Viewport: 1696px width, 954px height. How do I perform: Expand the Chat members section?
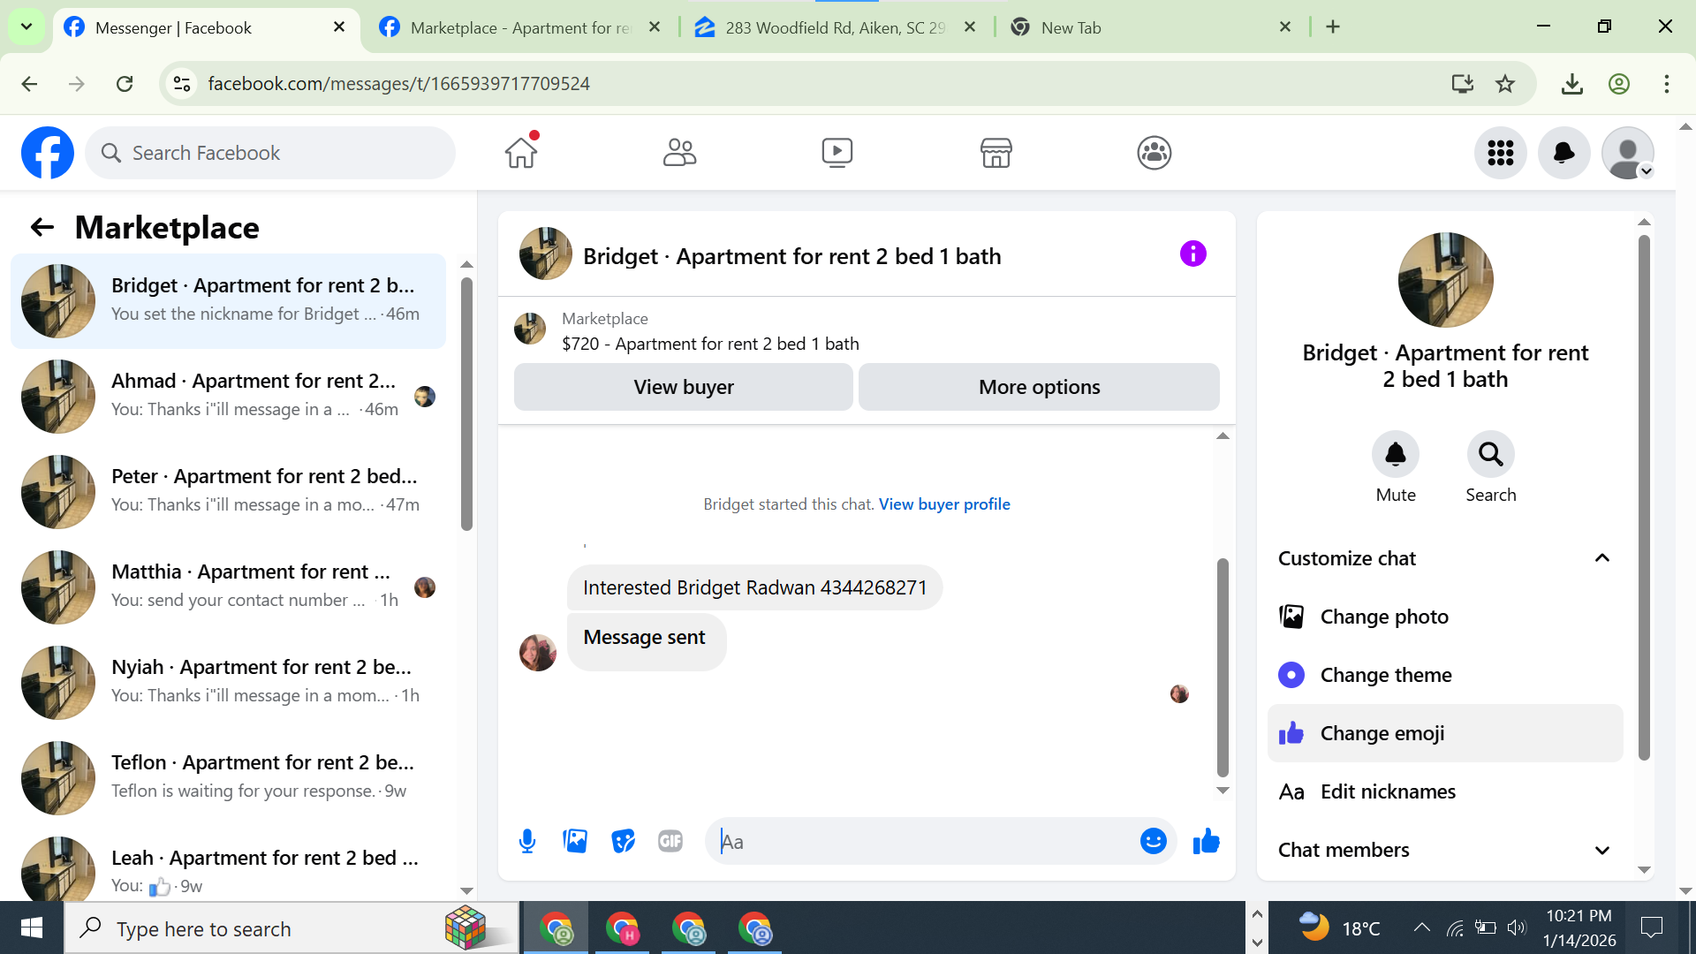[x=1601, y=850]
